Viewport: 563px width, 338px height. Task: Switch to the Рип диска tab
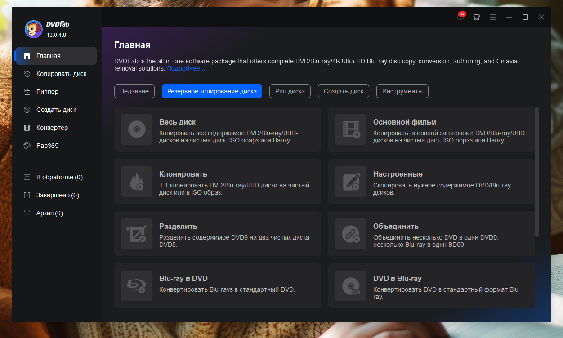290,91
